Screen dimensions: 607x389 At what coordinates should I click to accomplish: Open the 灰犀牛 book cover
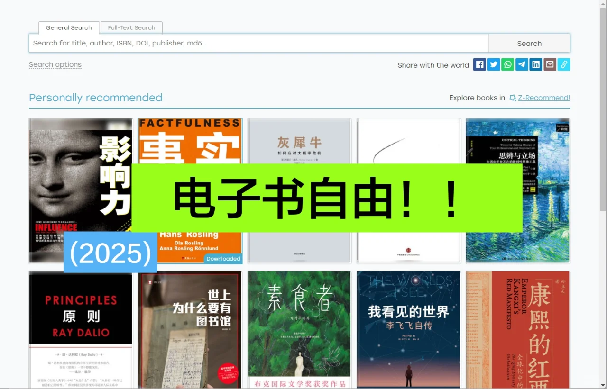(299, 190)
